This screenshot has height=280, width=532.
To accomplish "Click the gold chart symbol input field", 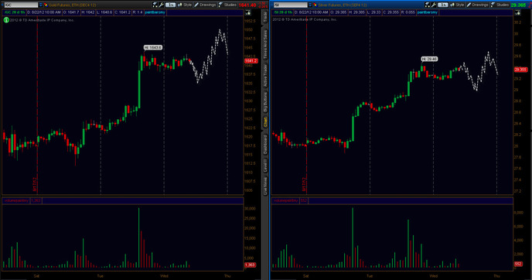I will coord(21,5).
